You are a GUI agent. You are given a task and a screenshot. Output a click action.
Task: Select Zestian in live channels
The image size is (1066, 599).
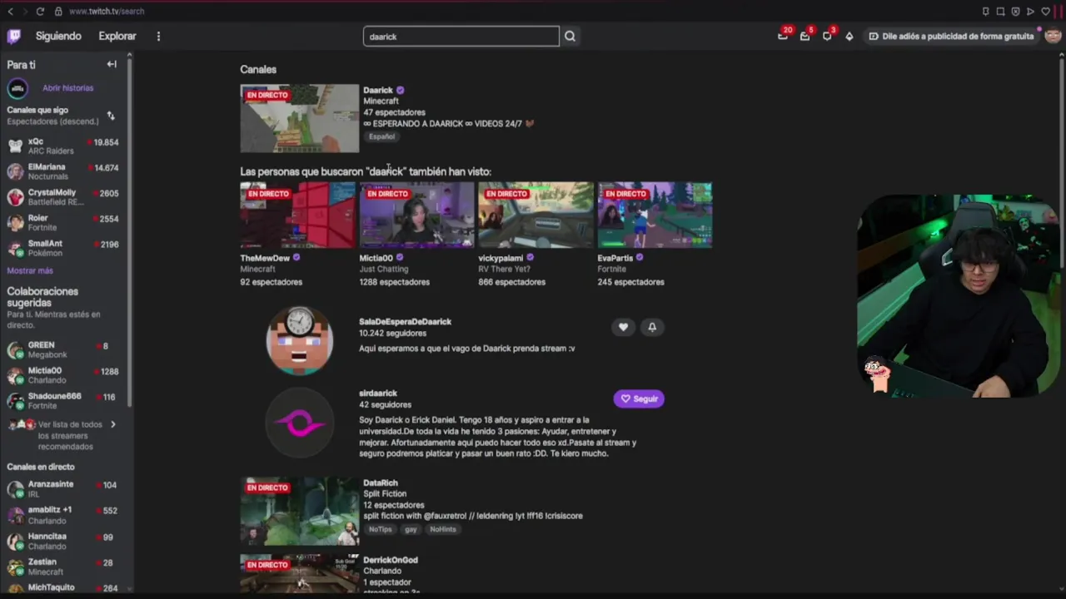(x=63, y=567)
